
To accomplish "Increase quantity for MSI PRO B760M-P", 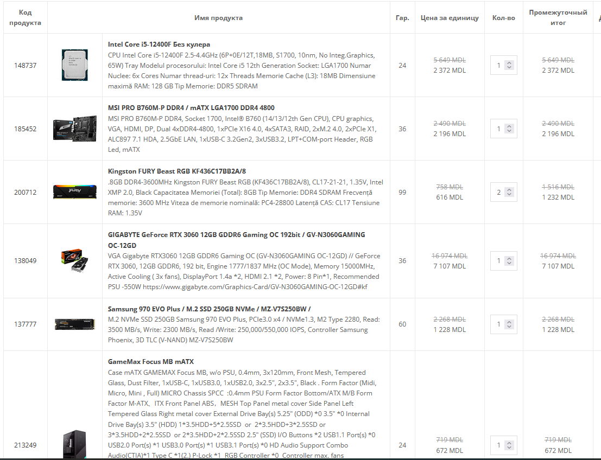I will point(509,126).
